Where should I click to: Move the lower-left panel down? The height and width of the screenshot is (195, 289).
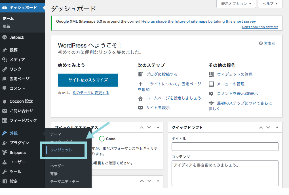[x=149, y=181]
